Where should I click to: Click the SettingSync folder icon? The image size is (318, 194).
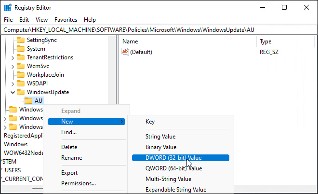pyautogui.click(x=21, y=40)
